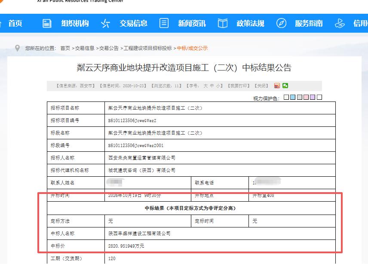Choose the gray eye-protection color swatch
This screenshot has height=264, width=368.
300,97
